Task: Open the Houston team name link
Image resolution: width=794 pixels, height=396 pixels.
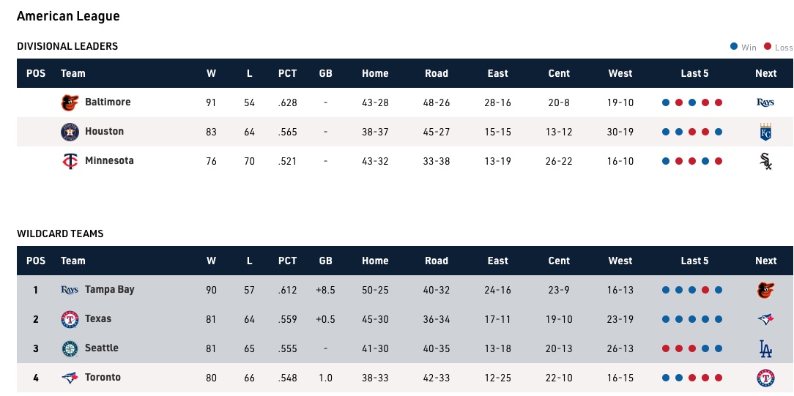Action: pos(104,132)
